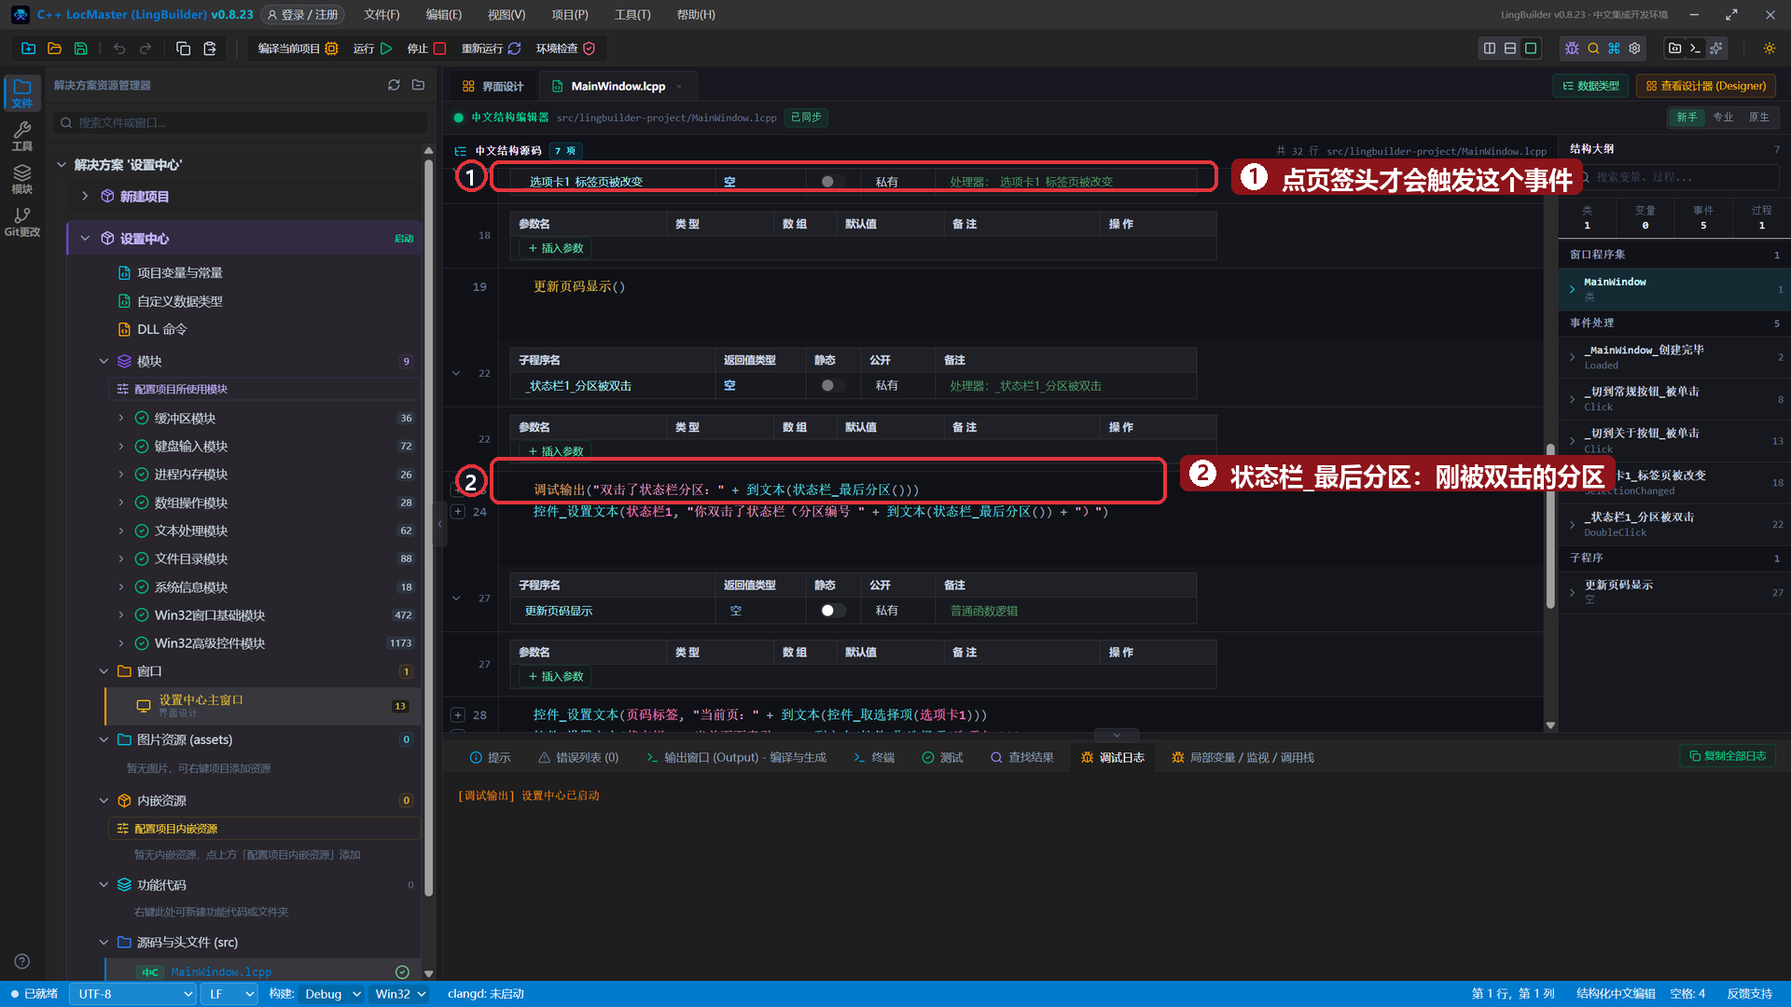The height and width of the screenshot is (1007, 1791).
Task: Switch theme with the sun icon
Action: point(1769,48)
